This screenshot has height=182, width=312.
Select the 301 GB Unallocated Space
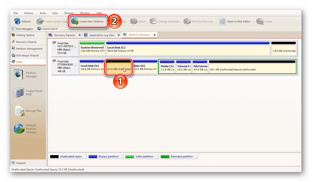pyautogui.click(x=252, y=67)
